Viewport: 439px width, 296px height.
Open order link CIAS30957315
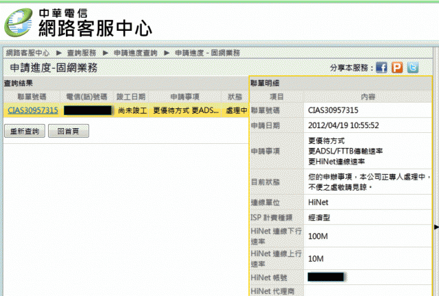click(x=33, y=110)
